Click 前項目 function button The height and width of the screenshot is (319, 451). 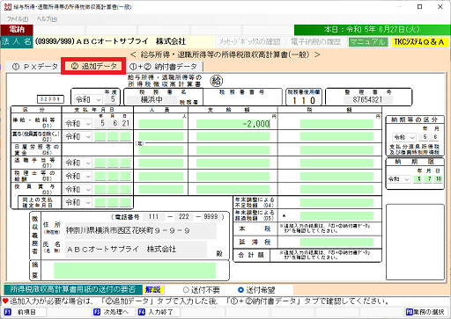(x=24, y=312)
